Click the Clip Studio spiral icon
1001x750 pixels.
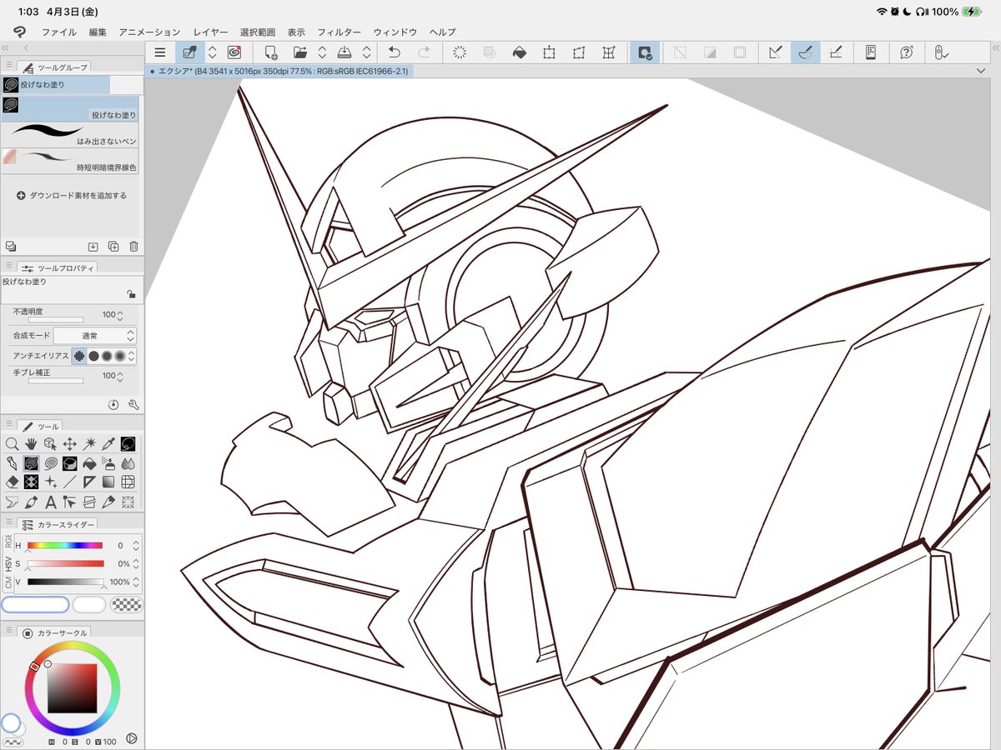tap(234, 52)
